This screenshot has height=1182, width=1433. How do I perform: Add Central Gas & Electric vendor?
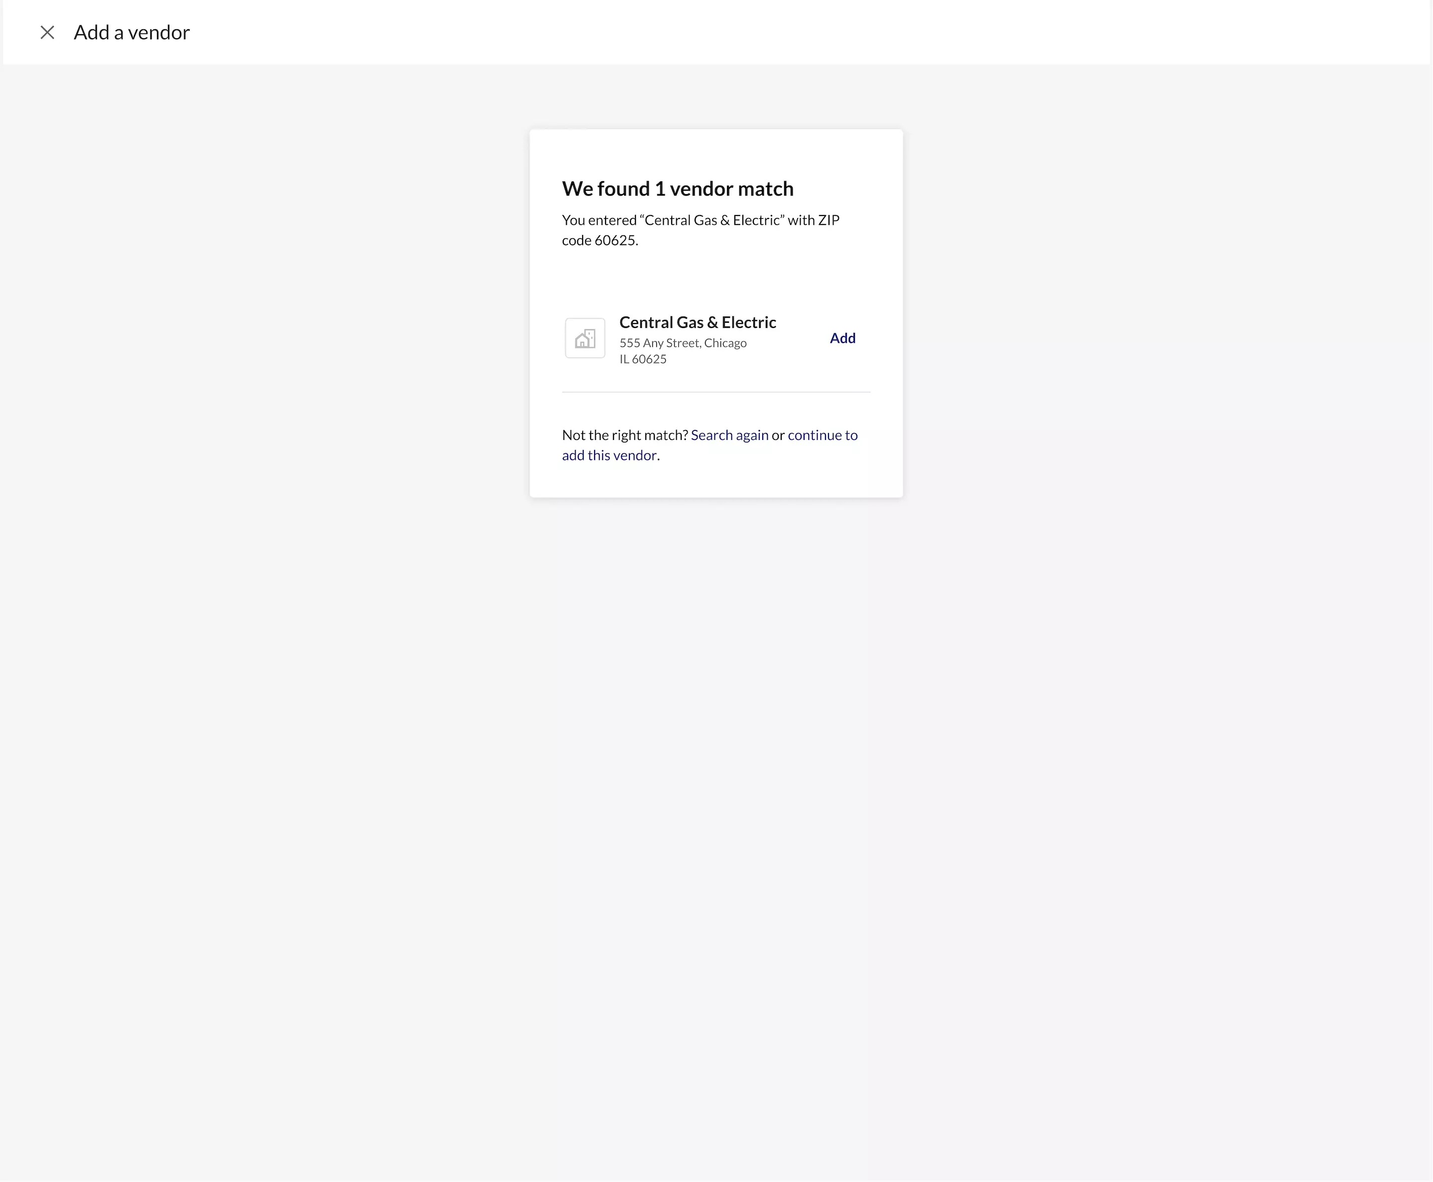[x=842, y=338]
